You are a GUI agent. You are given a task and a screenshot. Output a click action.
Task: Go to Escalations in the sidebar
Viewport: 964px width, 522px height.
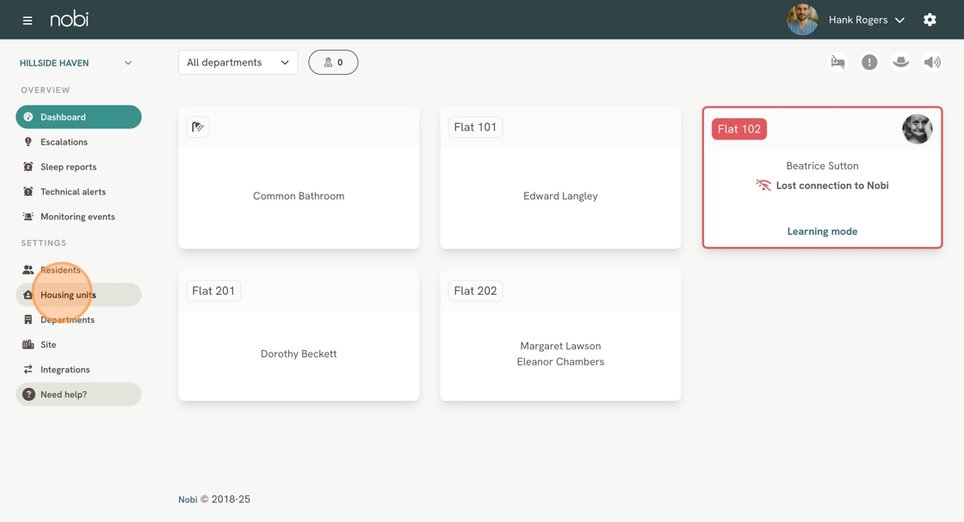coord(64,142)
